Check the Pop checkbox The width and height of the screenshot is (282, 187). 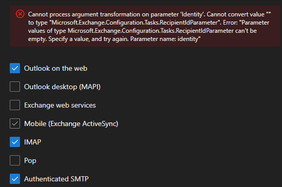tap(15, 160)
